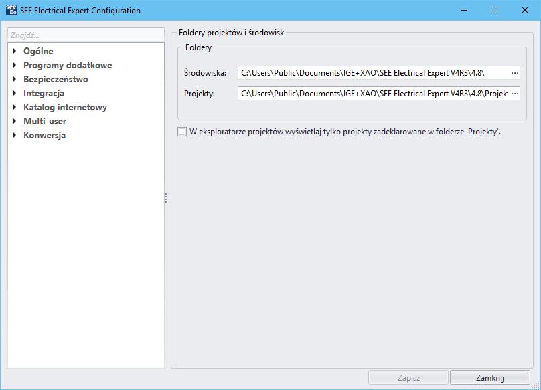Select the Katalog internetowy label
The image size is (541, 390).
65,107
